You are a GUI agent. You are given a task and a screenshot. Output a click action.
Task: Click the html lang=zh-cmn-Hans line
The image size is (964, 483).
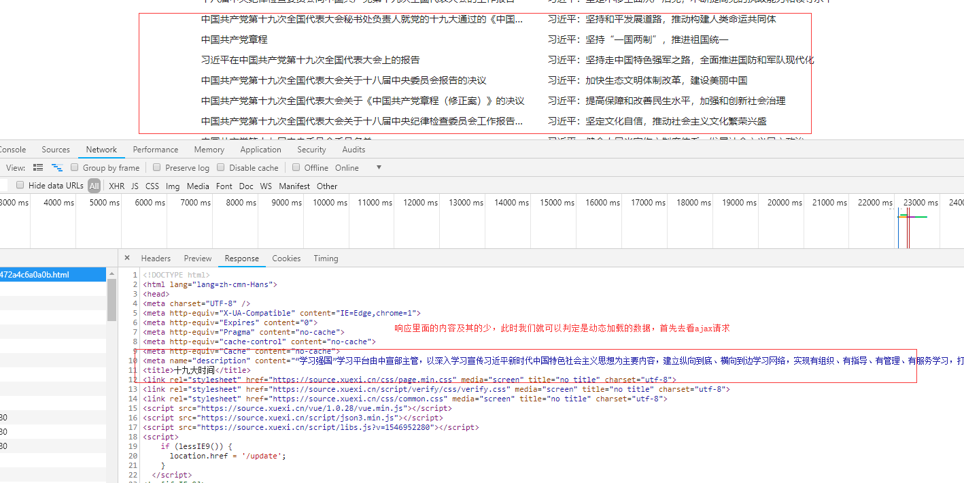[x=210, y=284]
